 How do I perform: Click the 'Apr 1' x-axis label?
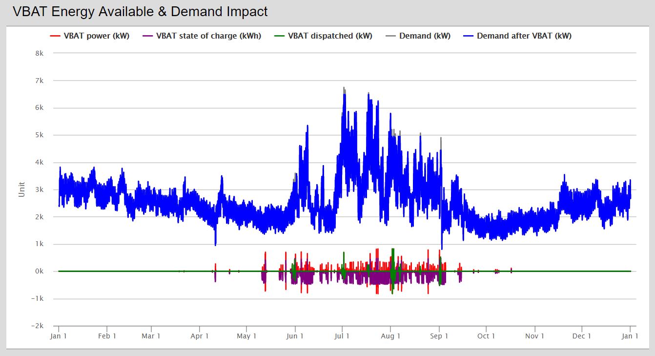point(199,336)
